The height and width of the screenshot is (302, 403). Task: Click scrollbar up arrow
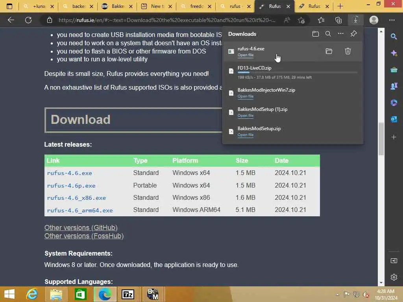point(381,31)
